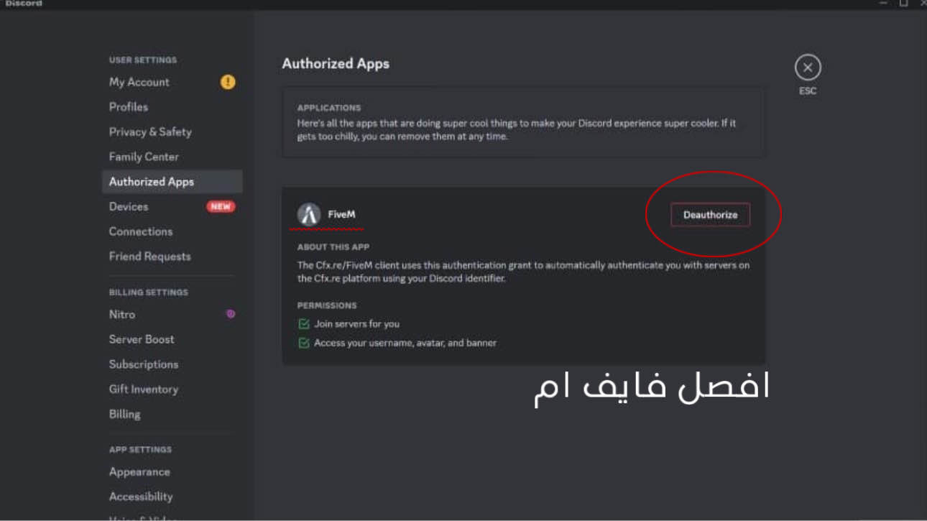Click the username access permission checkmark
The height and width of the screenshot is (521, 927).
pyautogui.click(x=304, y=343)
